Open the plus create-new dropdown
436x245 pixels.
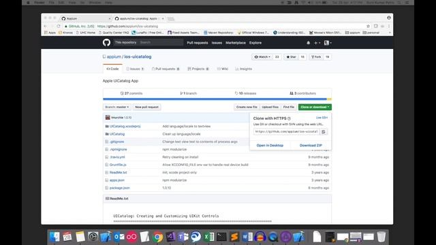[x=317, y=43]
